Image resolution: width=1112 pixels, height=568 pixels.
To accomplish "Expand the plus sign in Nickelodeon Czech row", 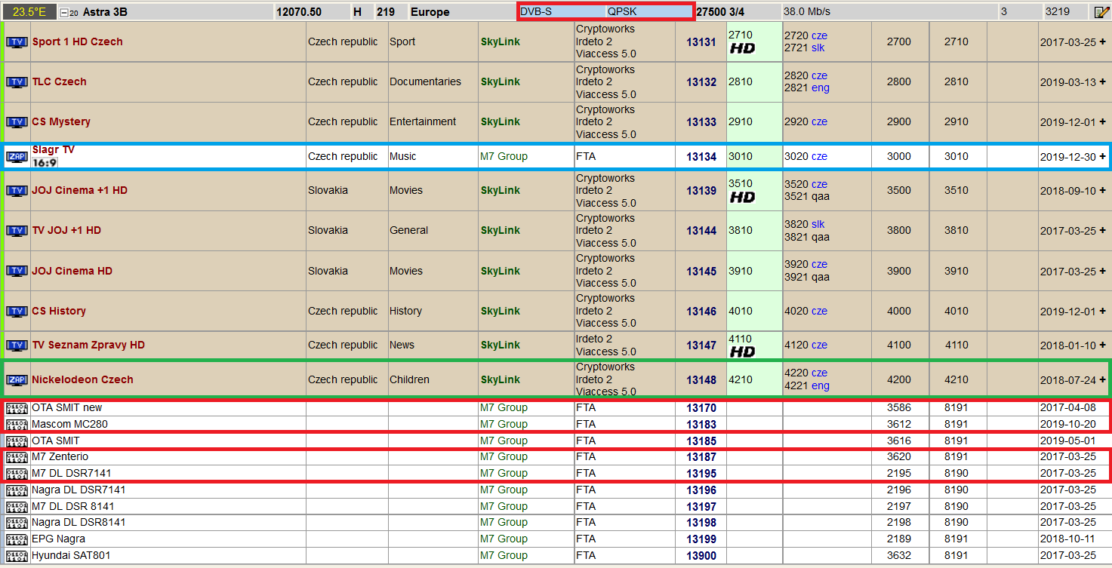I will (x=1103, y=380).
